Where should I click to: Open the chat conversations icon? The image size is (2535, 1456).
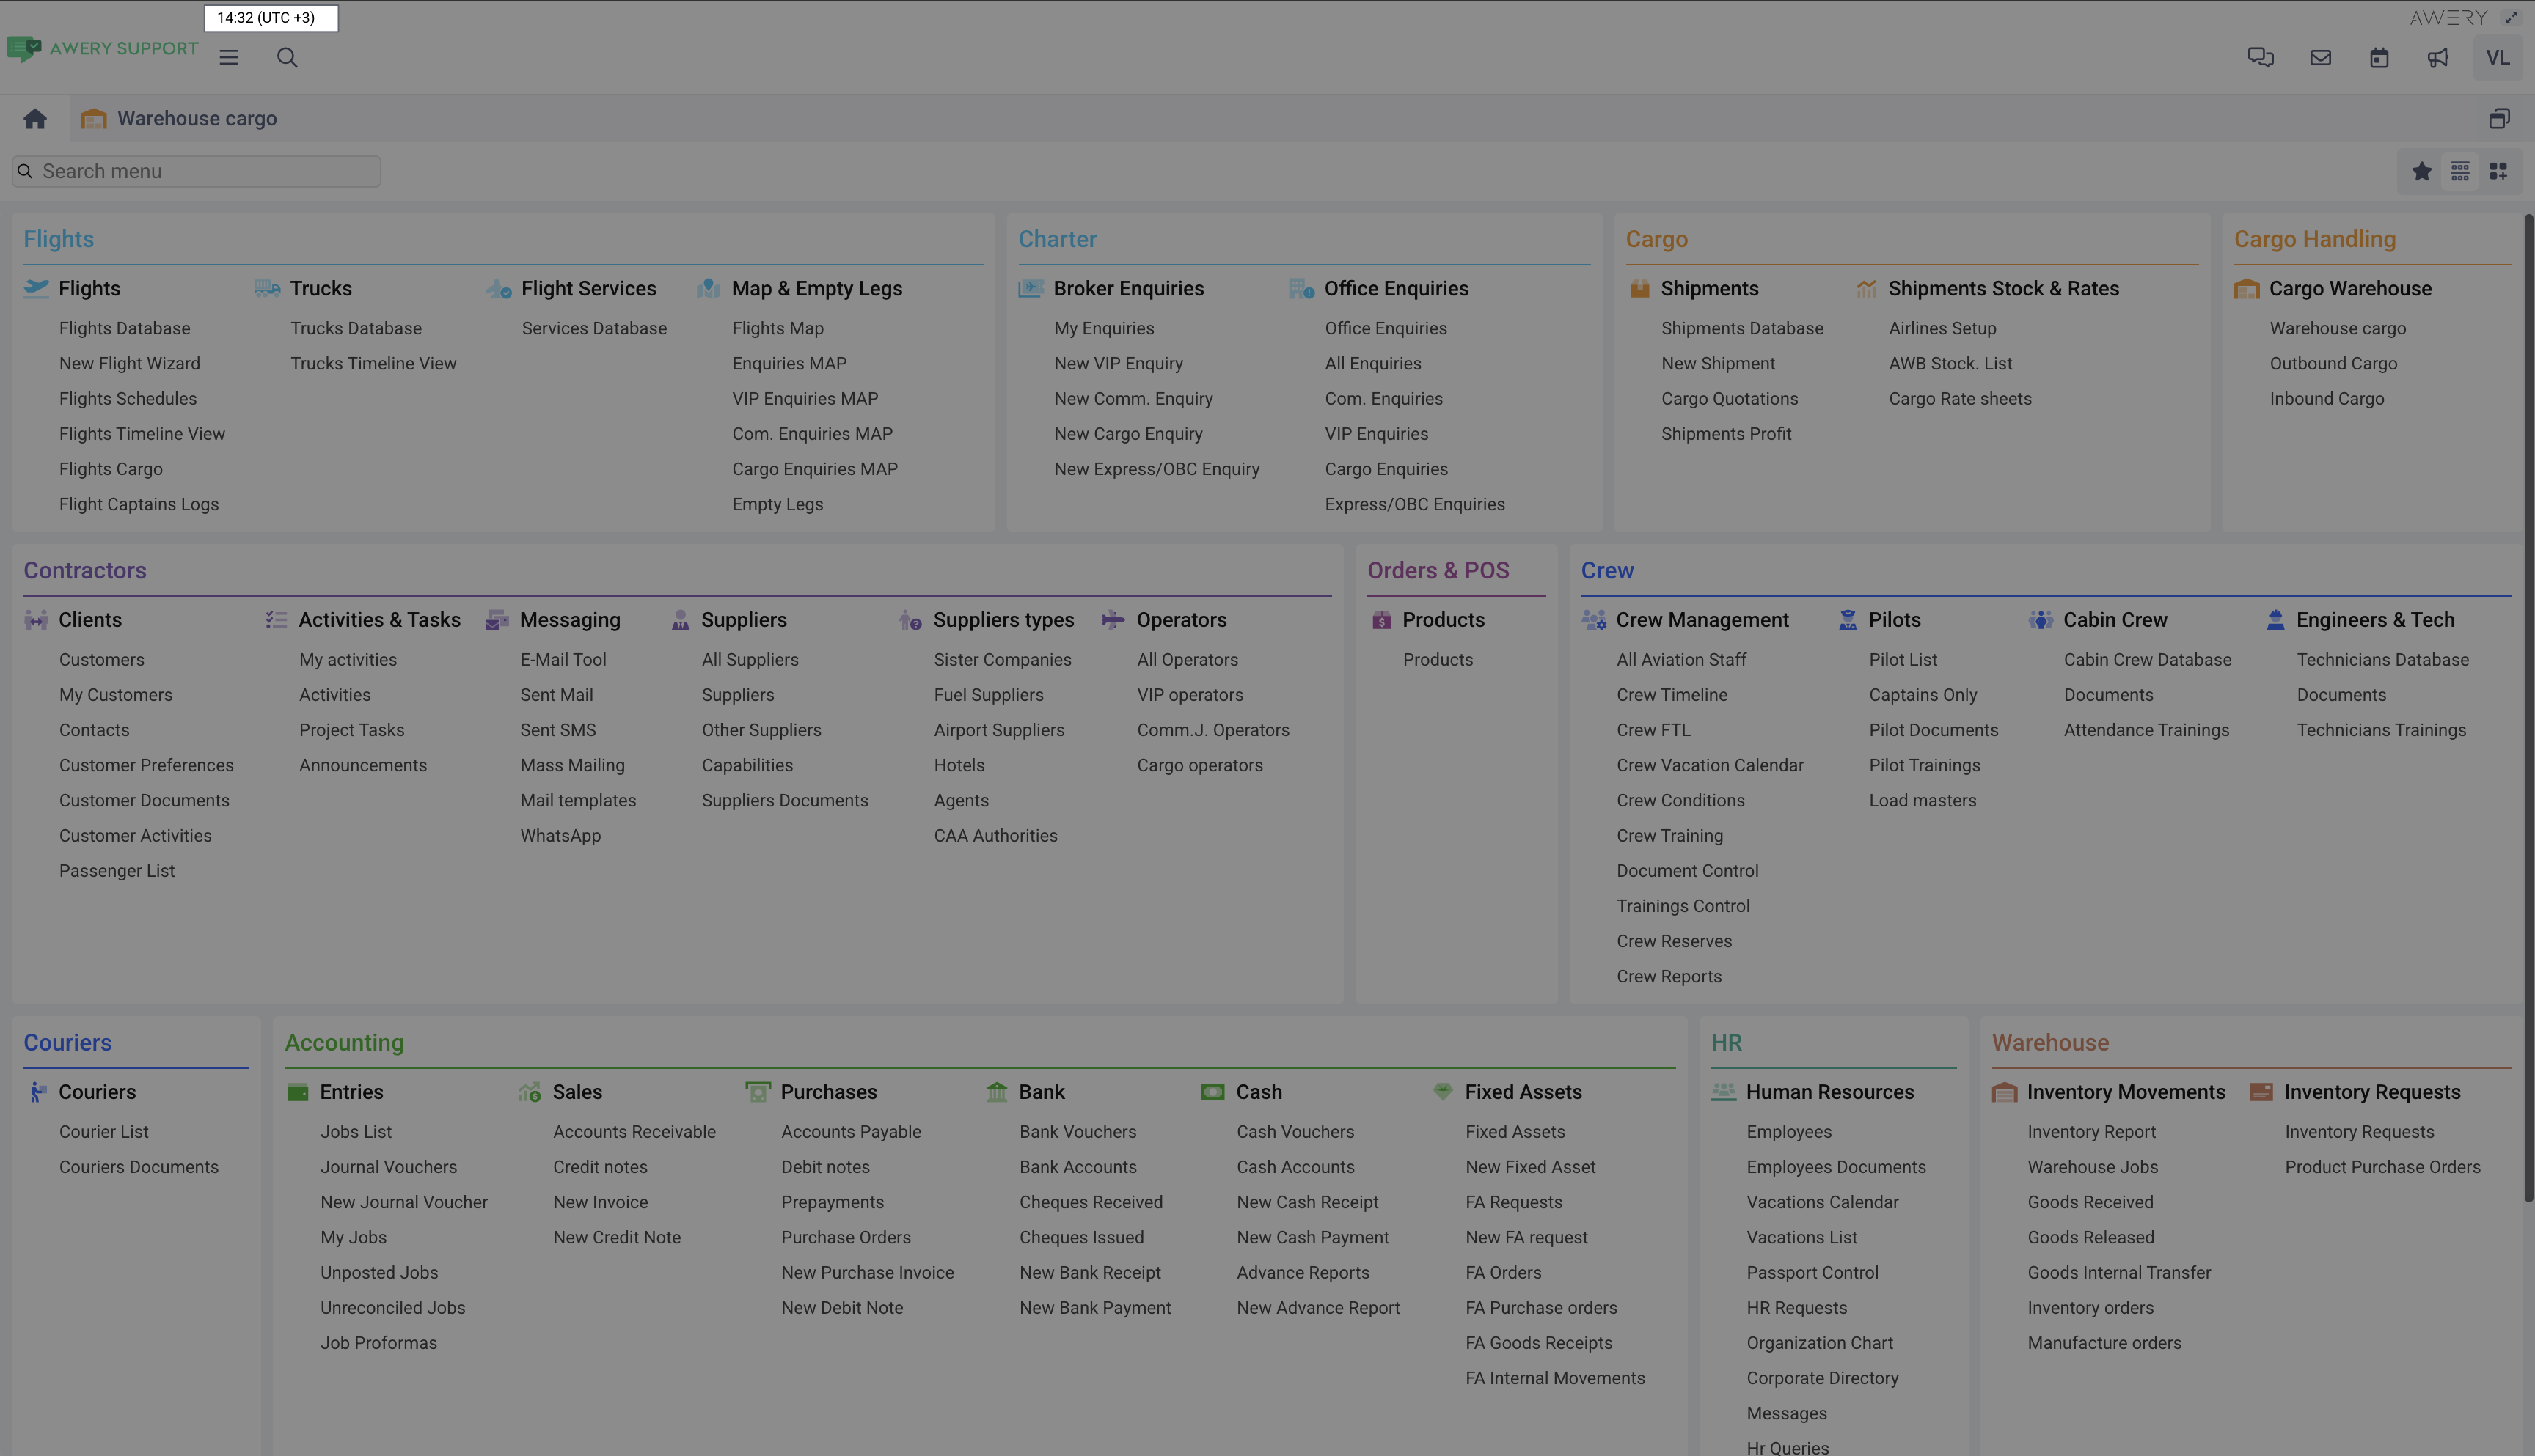2260,57
